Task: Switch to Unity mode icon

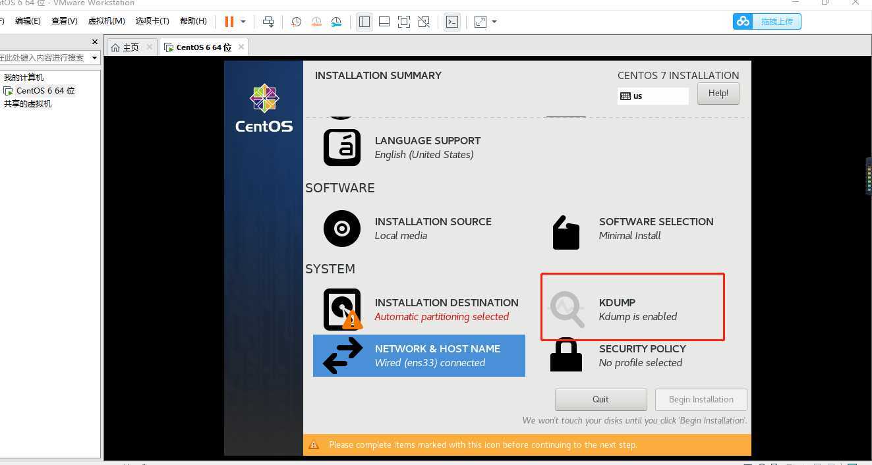Action: click(424, 22)
